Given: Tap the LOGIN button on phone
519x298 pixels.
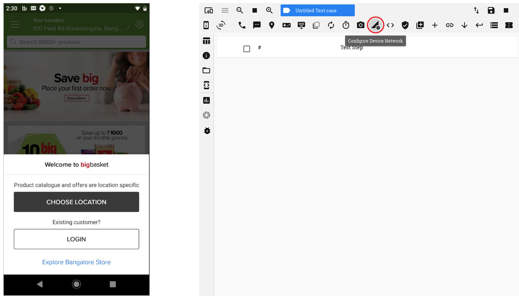Looking at the screenshot, I should [x=76, y=239].
